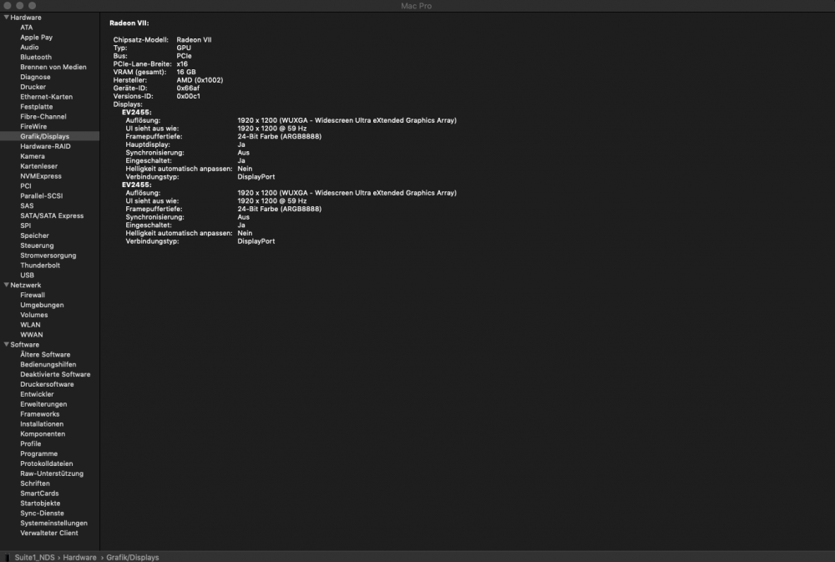Open the Bluetooth entry
The width and height of the screenshot is (835, 562).
pyautogui.click(x=36, y=57)
